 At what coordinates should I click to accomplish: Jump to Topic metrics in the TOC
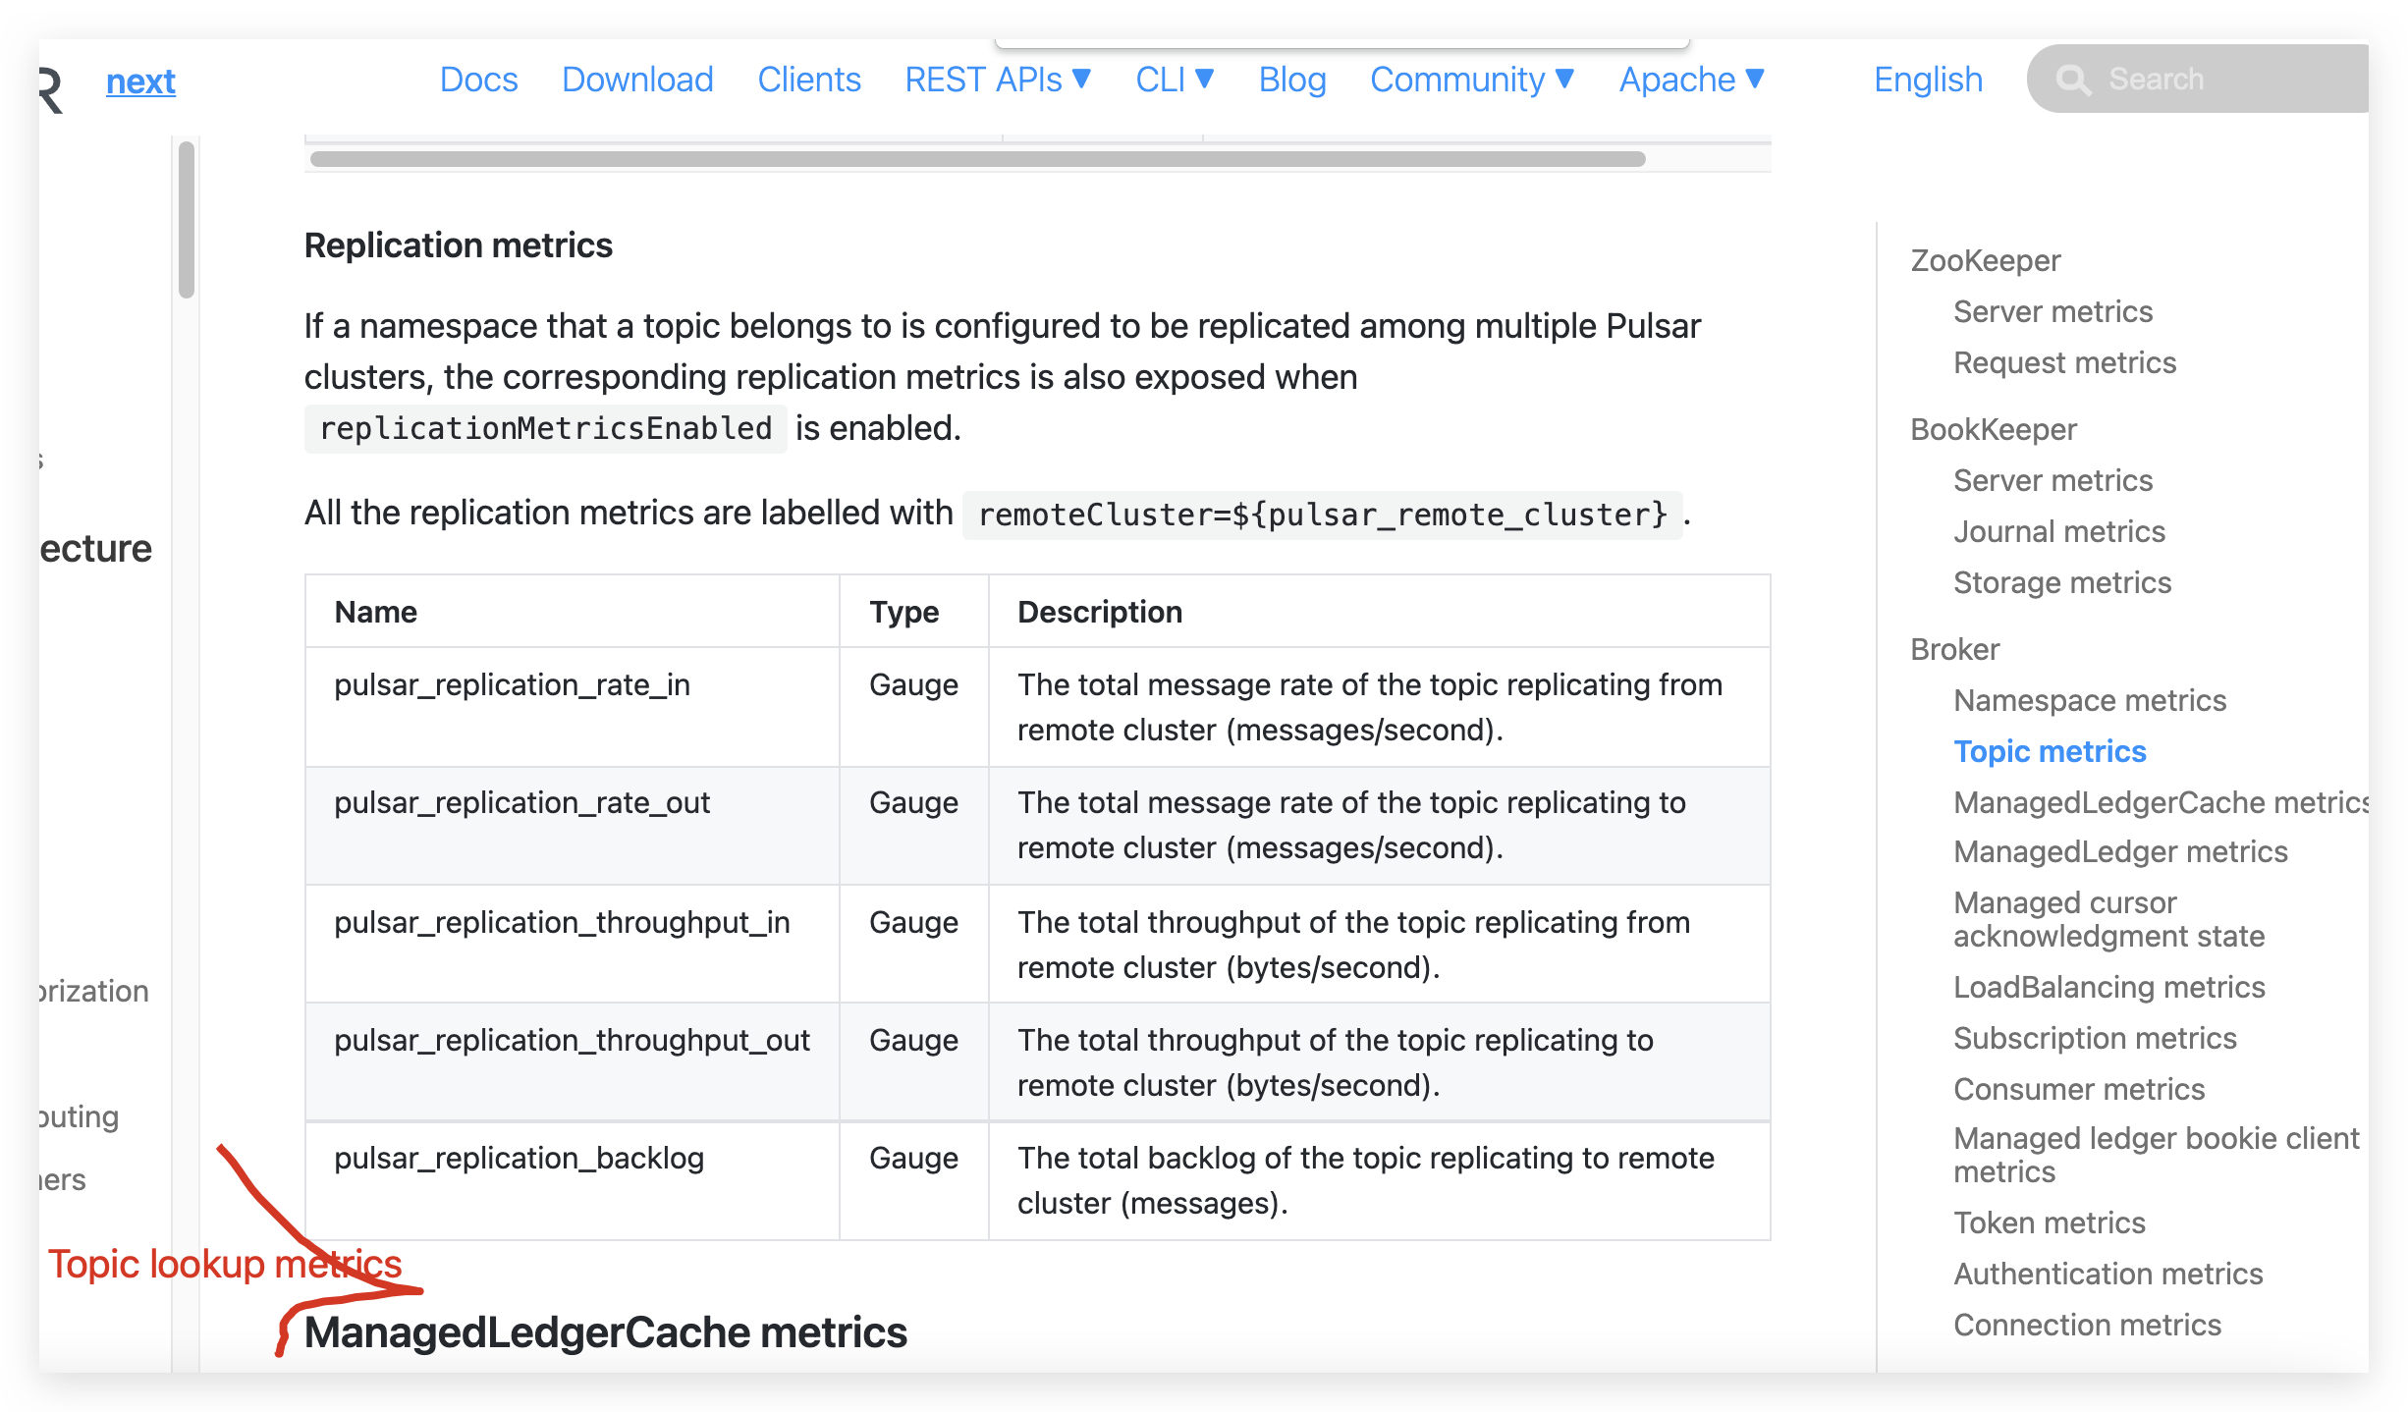coord(2050,751)
